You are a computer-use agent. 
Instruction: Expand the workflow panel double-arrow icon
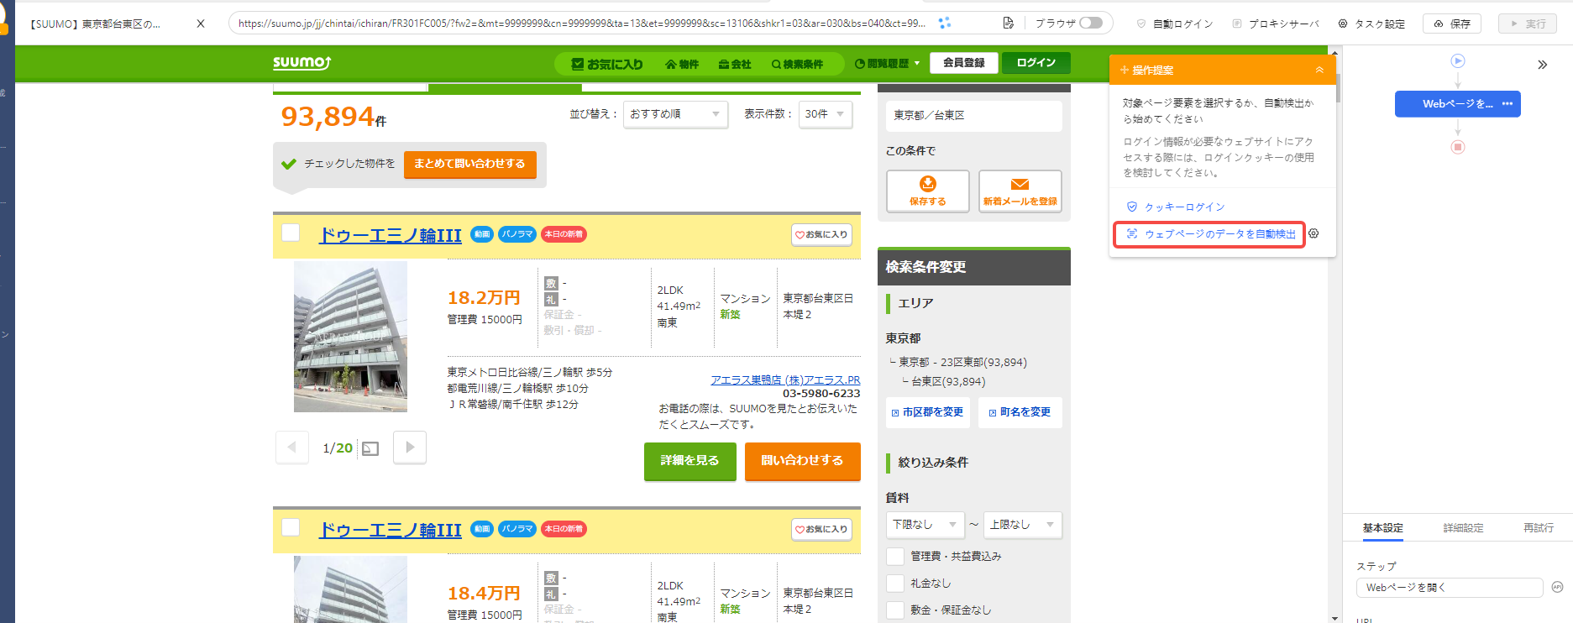tap(1542, 65)
